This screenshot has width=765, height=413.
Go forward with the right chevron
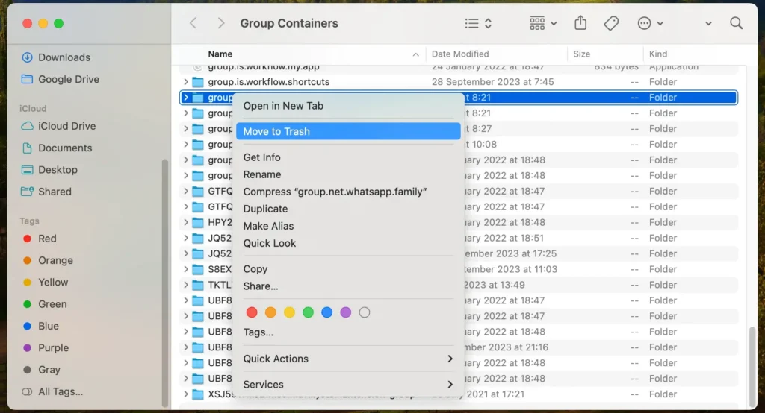point(221,23)
